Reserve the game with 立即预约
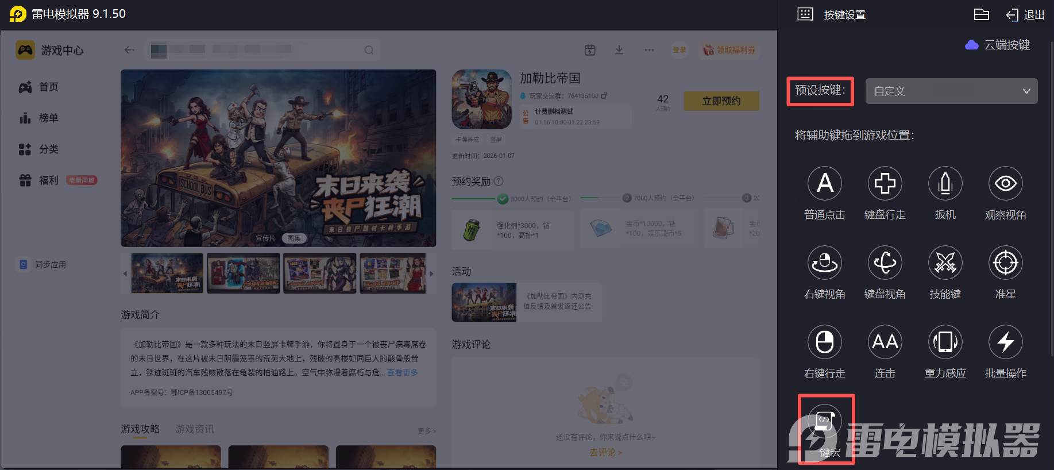Image resolution: width=1054 pixels, height=470 pixels. pos(721,101)
